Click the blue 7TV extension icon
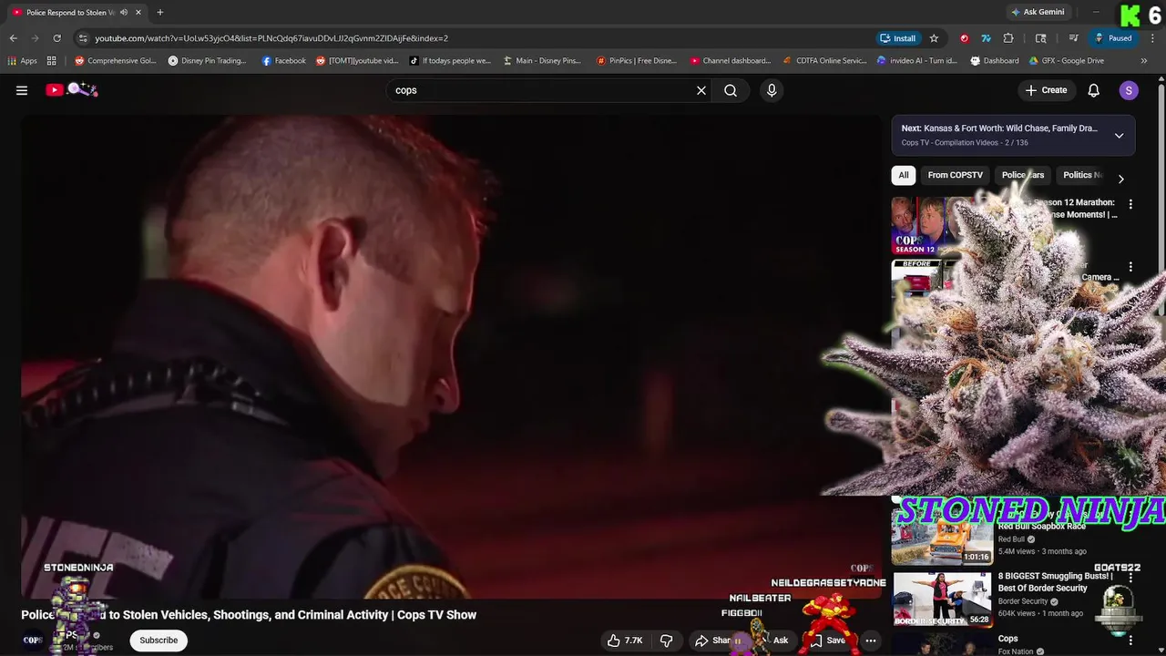Viewport: 1166px width, 656px height. [987, 38]
